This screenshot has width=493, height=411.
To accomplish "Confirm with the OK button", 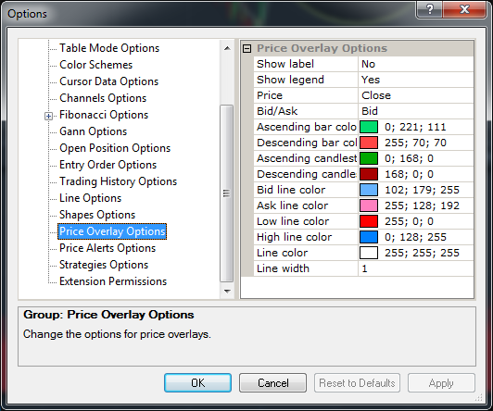I will click(197, 382).
